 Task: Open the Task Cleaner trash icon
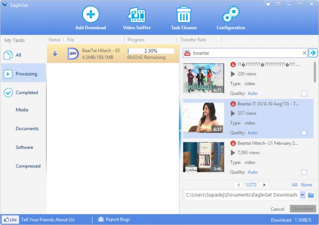(x=184, y=14)
